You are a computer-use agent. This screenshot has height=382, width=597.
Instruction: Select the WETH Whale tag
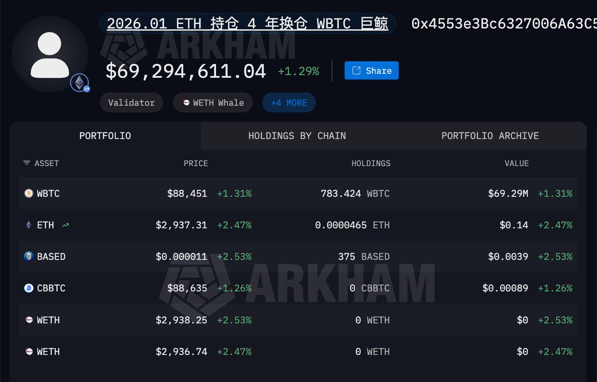point(213,103)
